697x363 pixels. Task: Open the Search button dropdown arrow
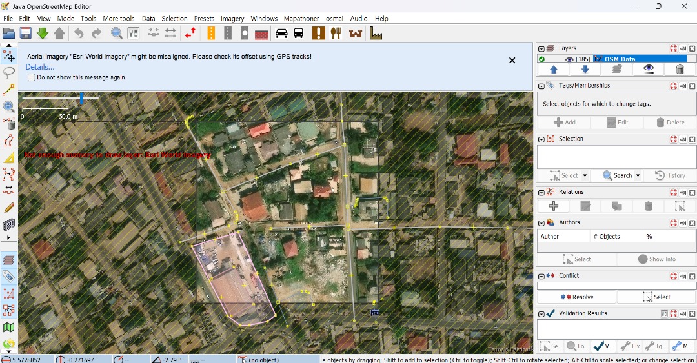coord(638,175)
